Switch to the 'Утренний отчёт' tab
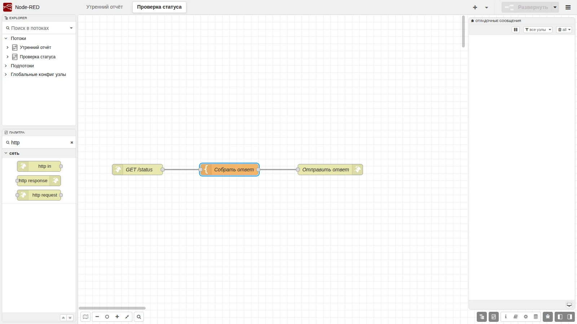Screen dimensions: 577x324 [105, 7]
